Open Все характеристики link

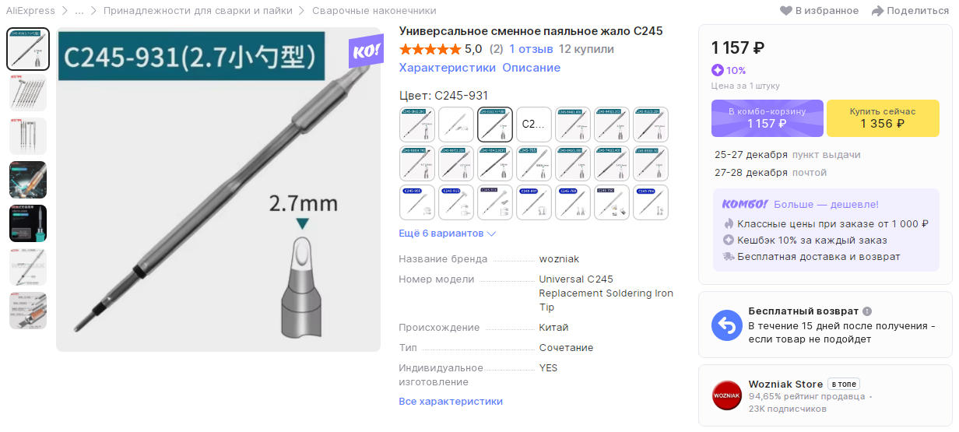(451, 402)
